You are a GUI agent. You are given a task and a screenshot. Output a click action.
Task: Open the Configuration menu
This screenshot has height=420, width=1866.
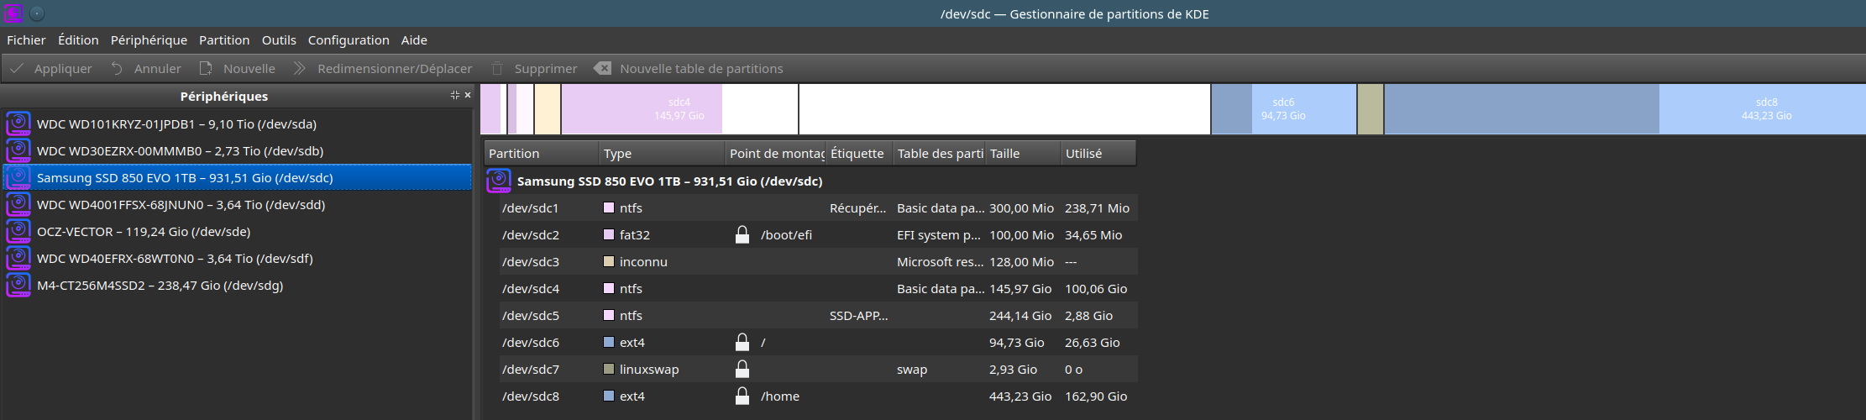(x=349, y=39)
